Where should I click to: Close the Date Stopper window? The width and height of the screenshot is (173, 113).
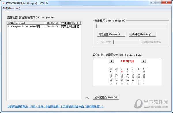point(166,2)
